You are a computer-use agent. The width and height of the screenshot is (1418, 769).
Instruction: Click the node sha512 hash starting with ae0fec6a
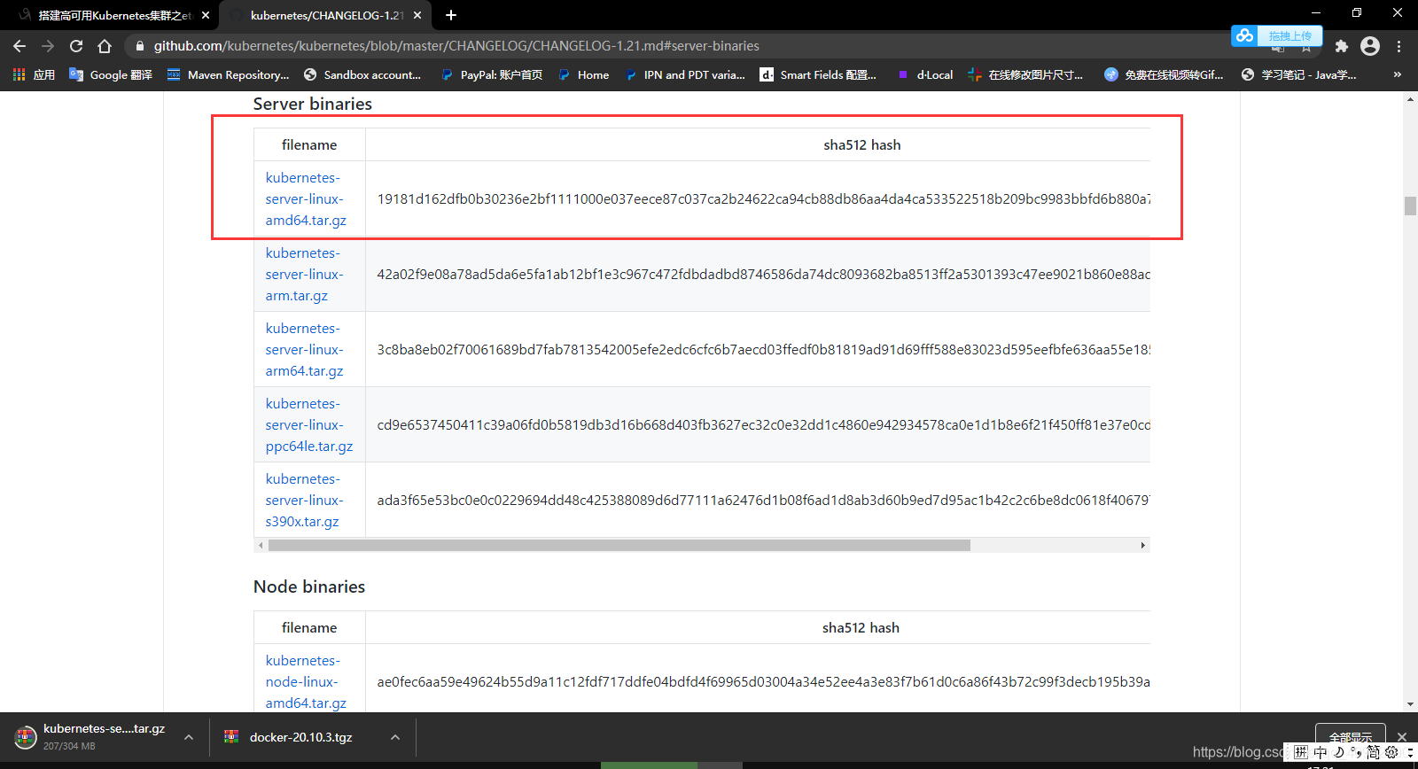(x=763, y=682)
